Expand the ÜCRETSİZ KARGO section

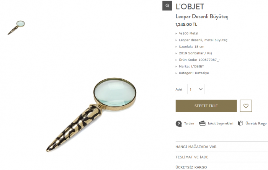pyautogui.click(x=222, y=167)
